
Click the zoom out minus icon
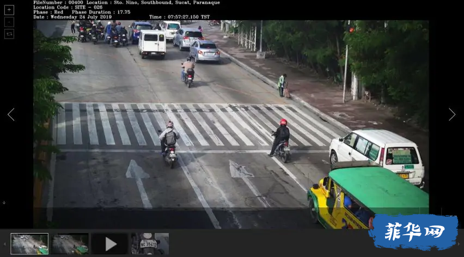(9, 22)
